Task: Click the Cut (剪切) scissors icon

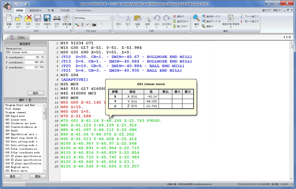Action: click(128, 19)
